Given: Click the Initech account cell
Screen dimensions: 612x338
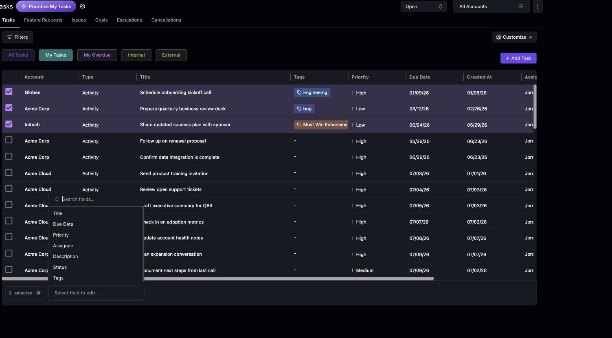Looking at the screenshot, I should coord(32,125).
